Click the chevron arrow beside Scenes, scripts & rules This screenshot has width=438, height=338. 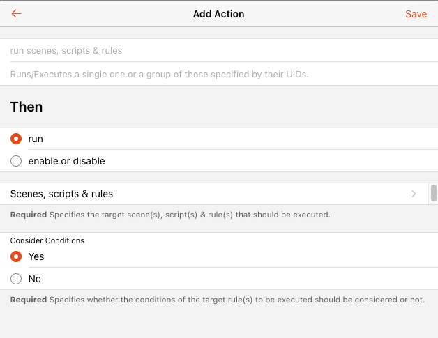414,194
